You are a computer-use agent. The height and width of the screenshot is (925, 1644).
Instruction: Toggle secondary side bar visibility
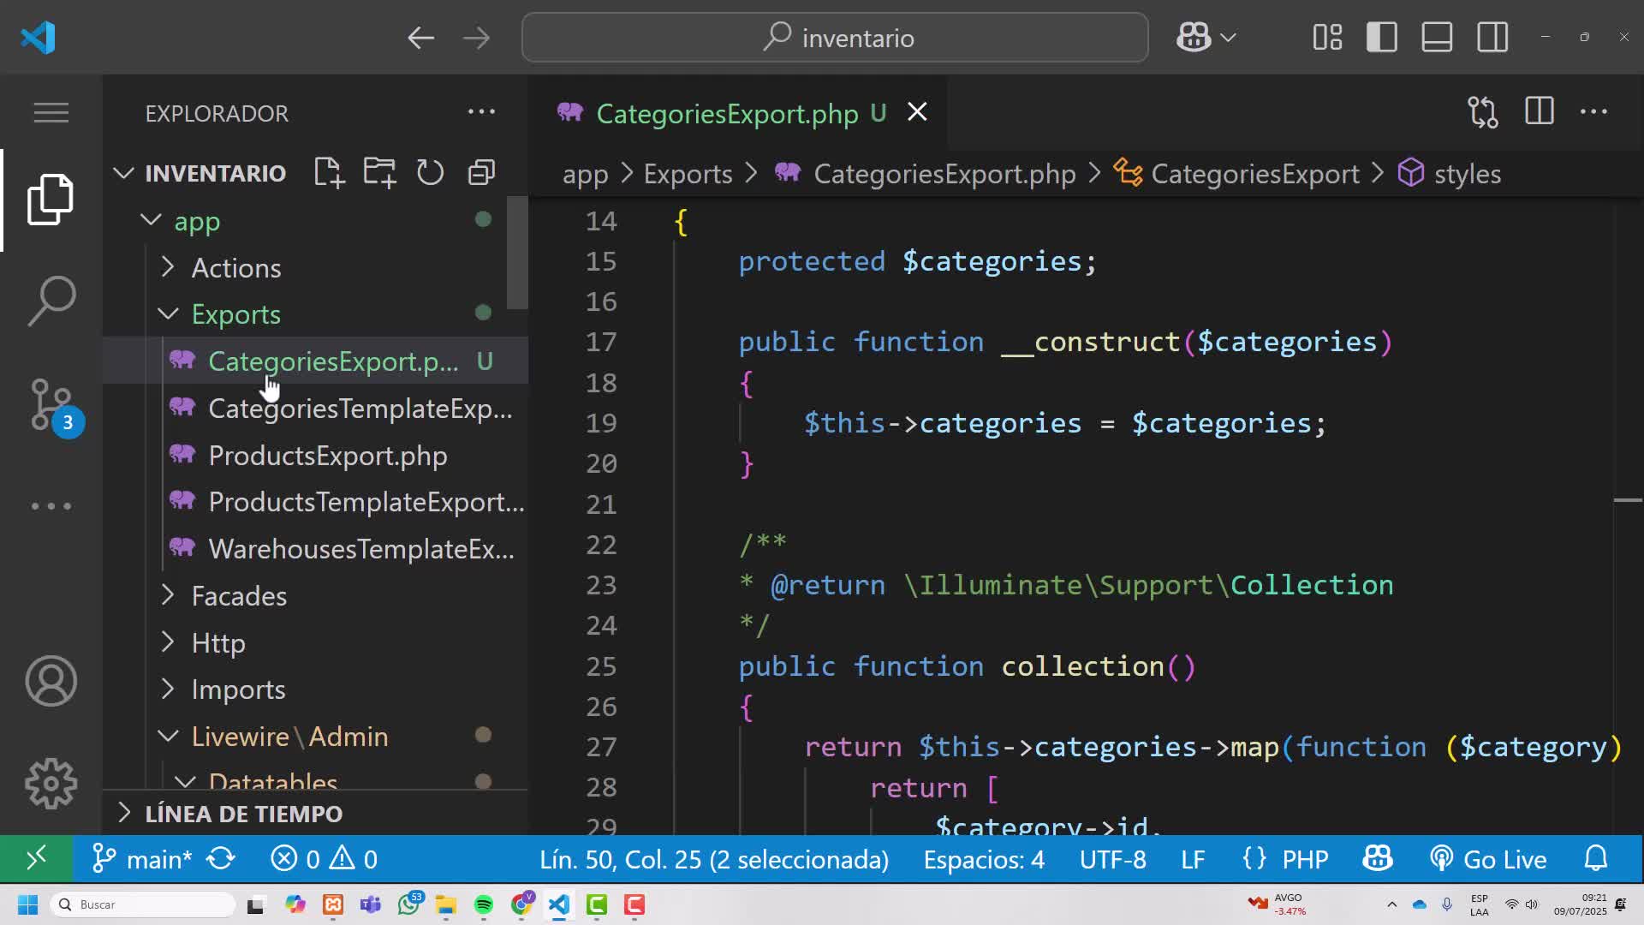[x=1492, y=38]
